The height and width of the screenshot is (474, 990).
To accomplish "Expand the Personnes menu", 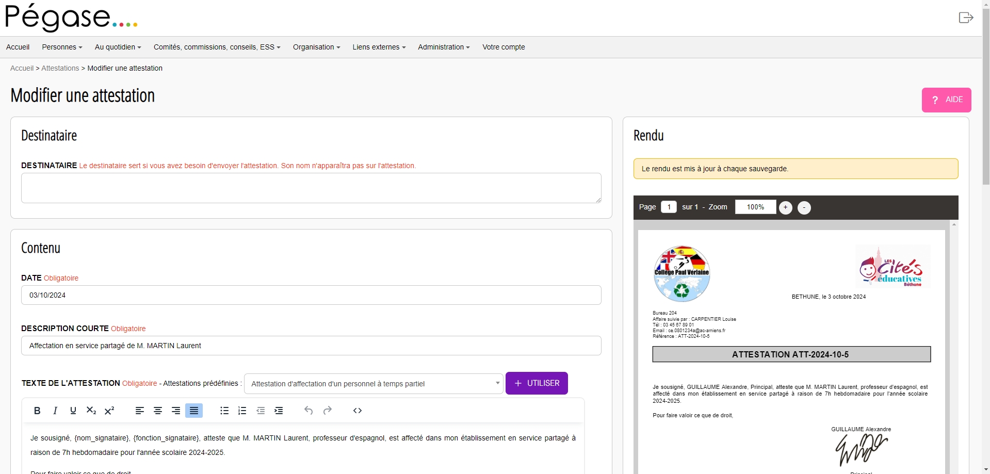I will 62,47.
